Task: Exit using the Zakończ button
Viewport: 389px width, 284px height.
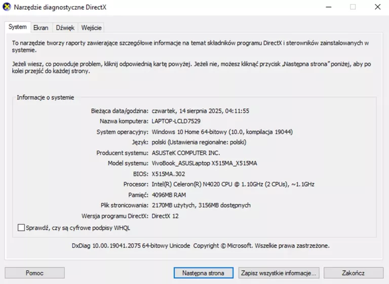Action: (x=353, y=273)
